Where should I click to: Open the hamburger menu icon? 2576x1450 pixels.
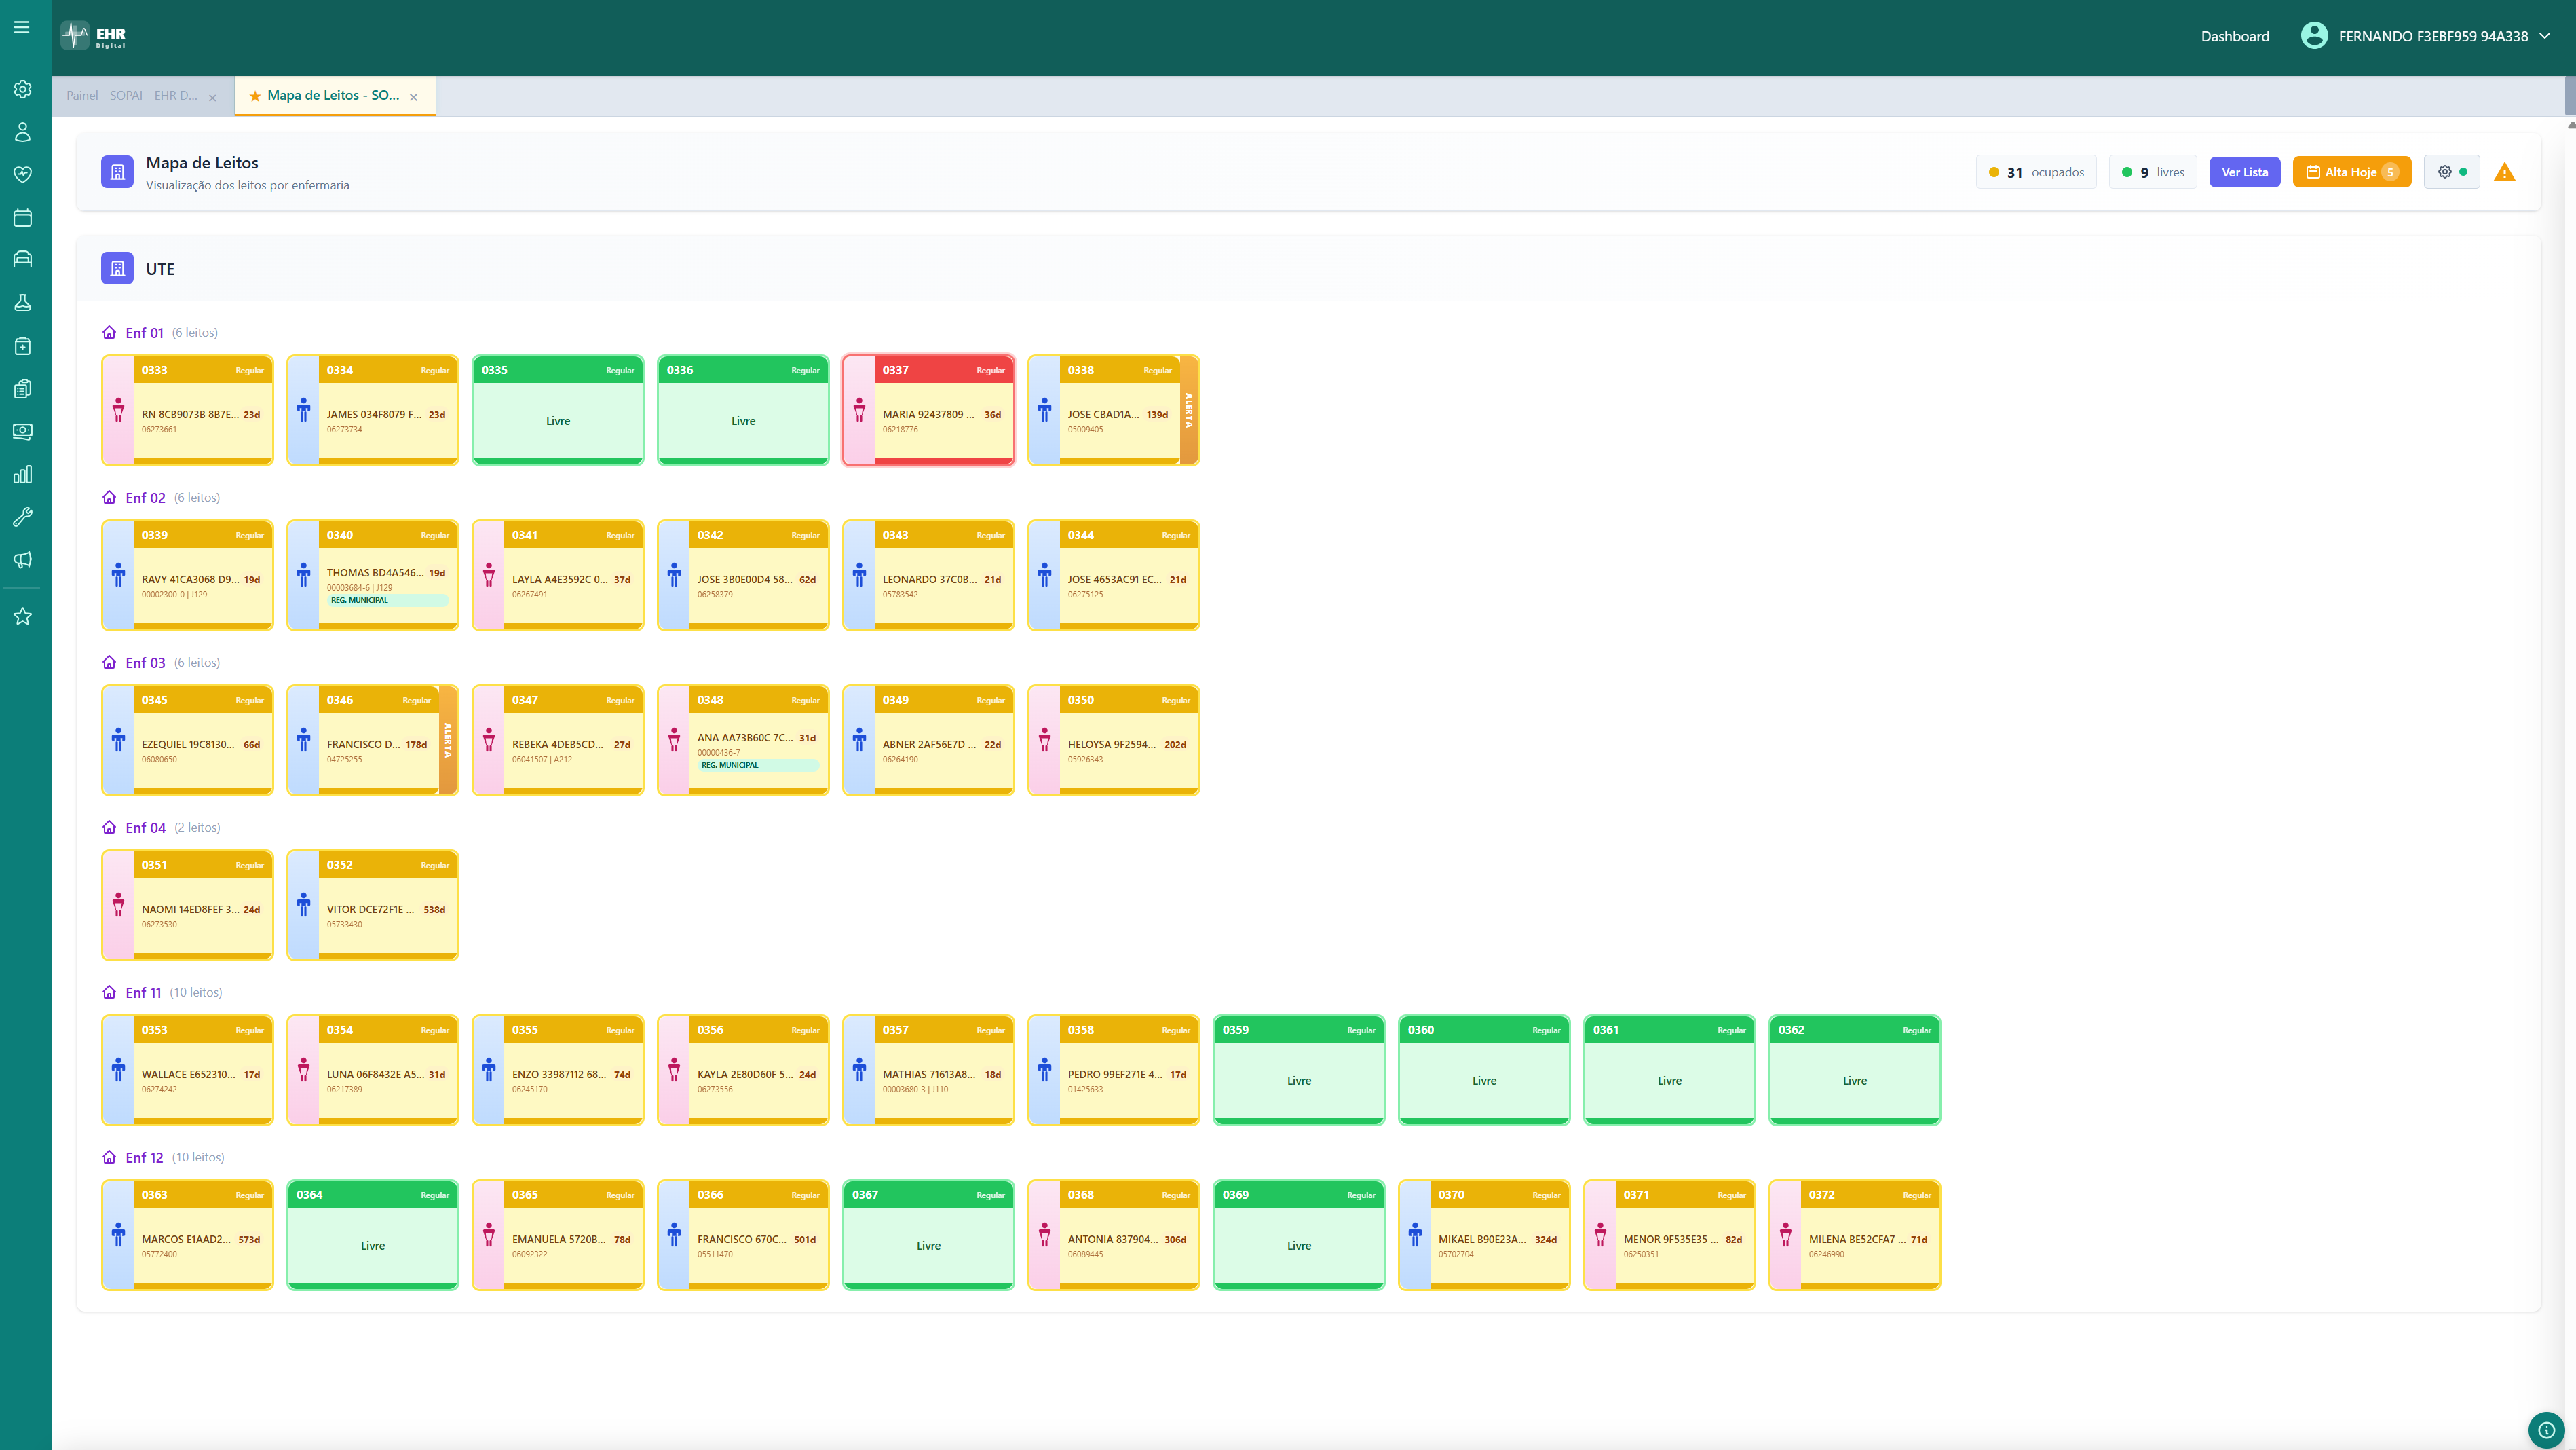coord(22,28)
